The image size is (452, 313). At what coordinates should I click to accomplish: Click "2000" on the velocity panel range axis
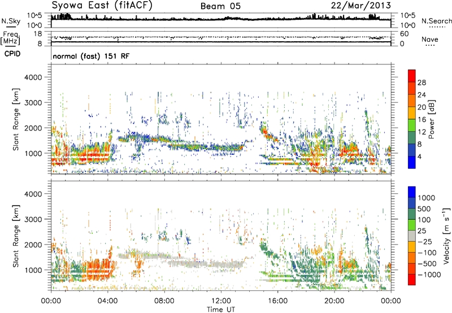[x=33, y=245]
